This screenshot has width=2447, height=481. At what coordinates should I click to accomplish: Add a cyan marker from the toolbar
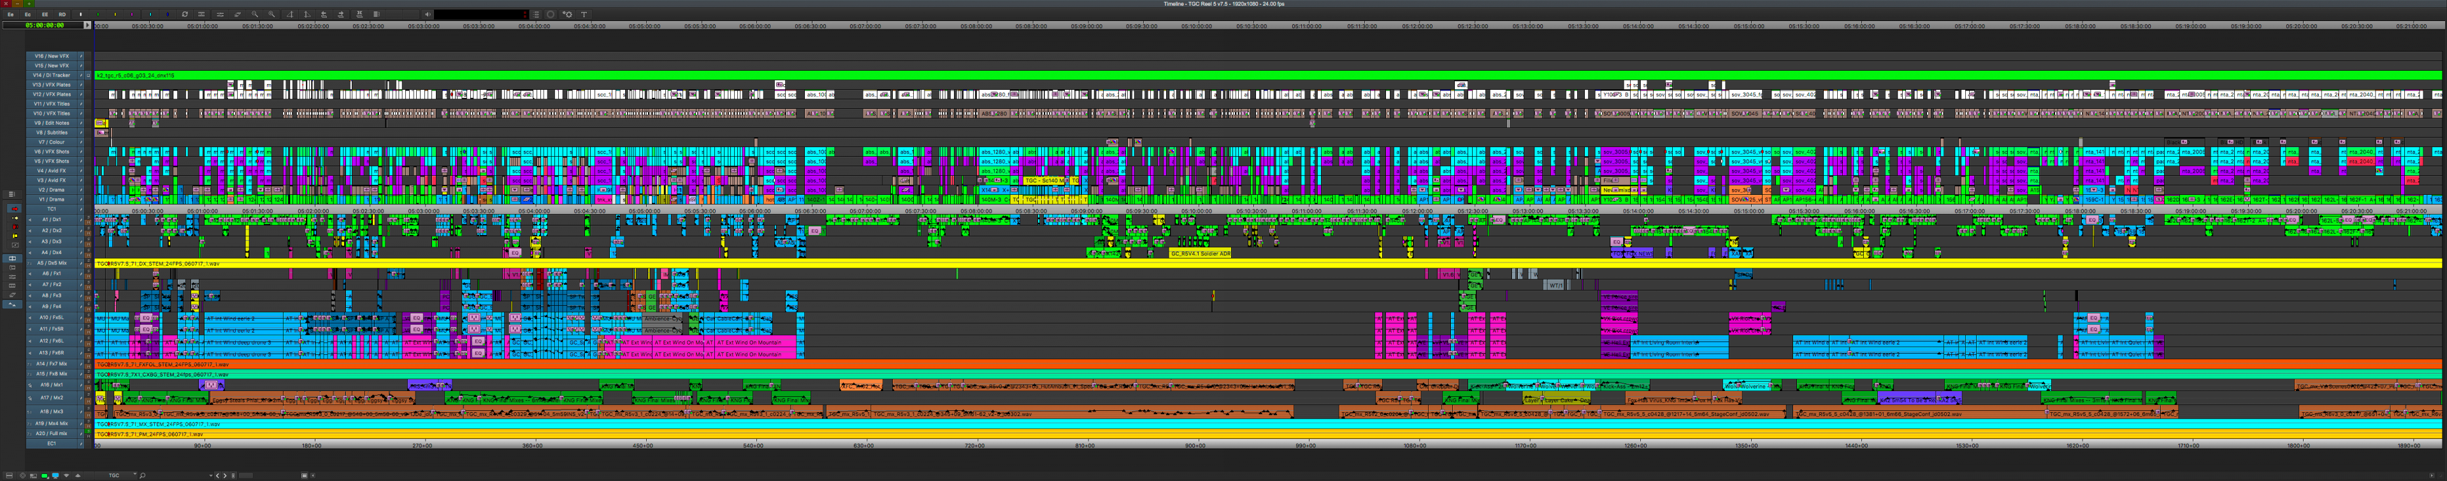pyautogui.click(x=150, y=14)
